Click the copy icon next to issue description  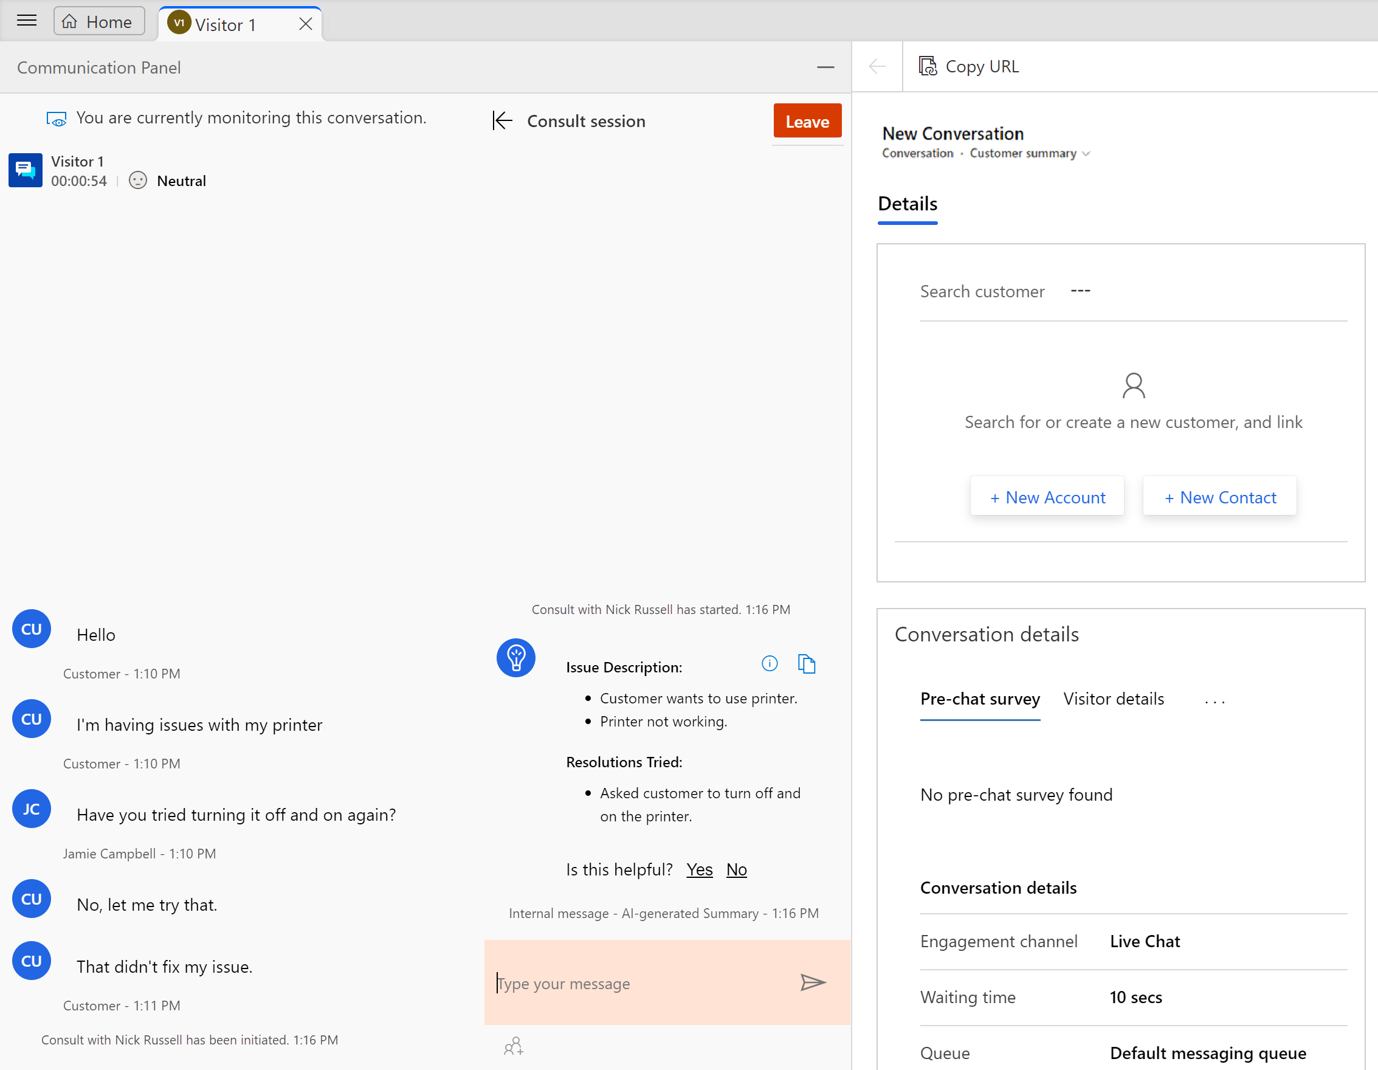808,663
